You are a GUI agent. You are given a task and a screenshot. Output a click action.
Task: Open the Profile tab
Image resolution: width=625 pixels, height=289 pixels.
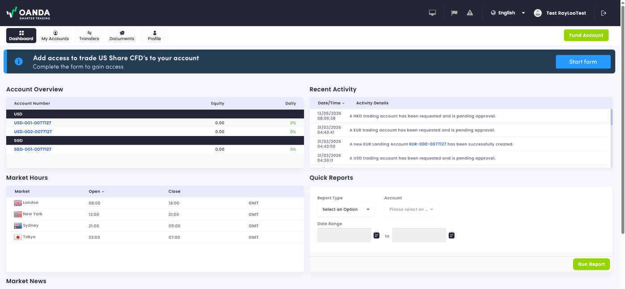154,36
